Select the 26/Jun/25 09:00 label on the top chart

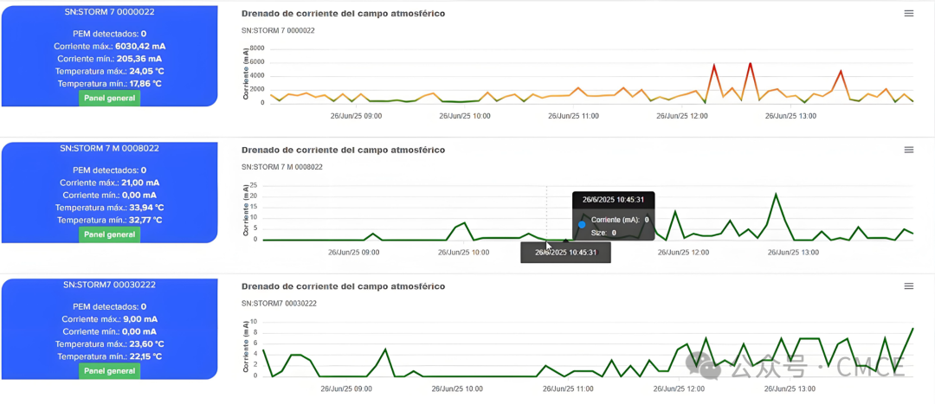[x=357, y=115]
